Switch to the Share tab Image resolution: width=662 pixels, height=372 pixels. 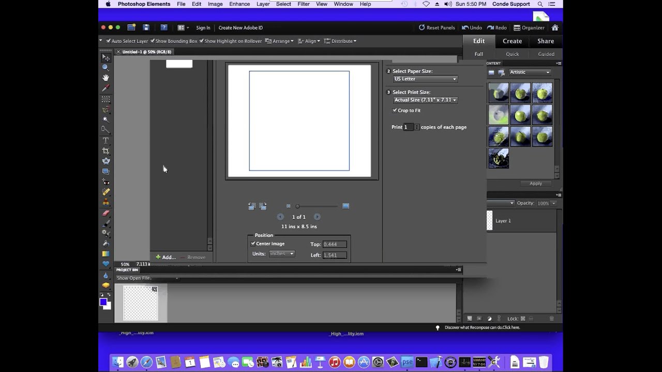pos(546,41)
